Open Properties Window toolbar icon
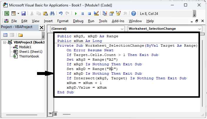Screen dimensions: 207x119 point(112,13)
